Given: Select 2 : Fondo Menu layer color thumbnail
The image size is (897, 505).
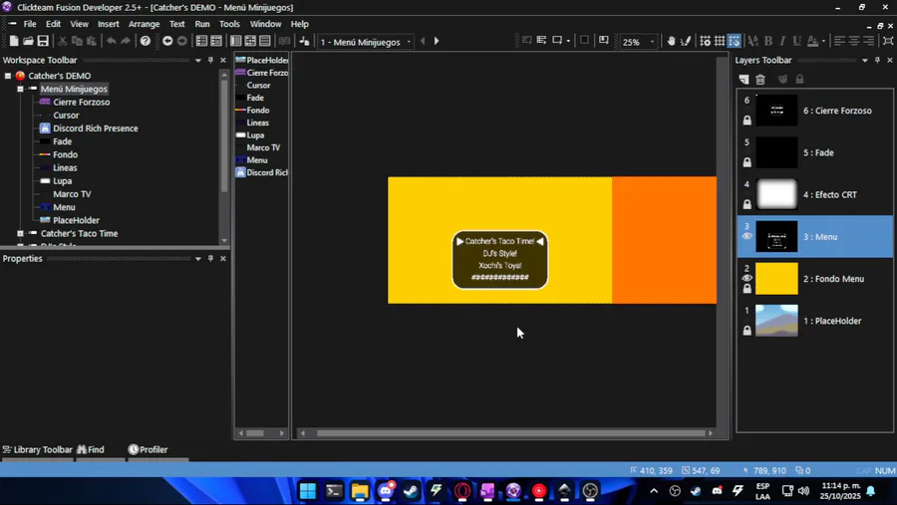Looking at the screenshot, I should coord(776,279).
